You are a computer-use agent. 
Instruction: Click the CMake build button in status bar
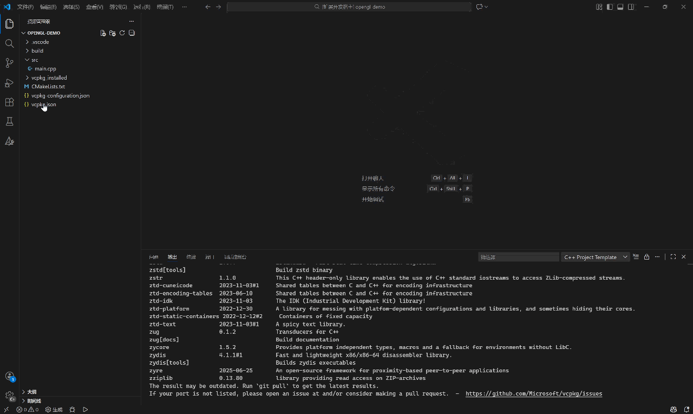pyautogui.click(x=54, y=410)
